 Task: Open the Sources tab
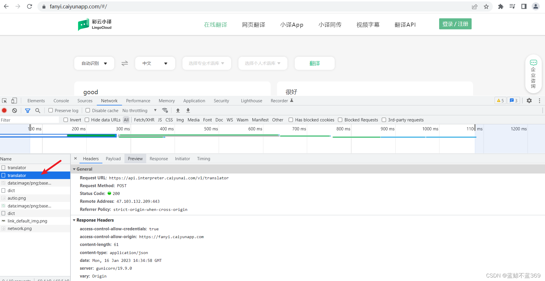(x=85, y=101)
